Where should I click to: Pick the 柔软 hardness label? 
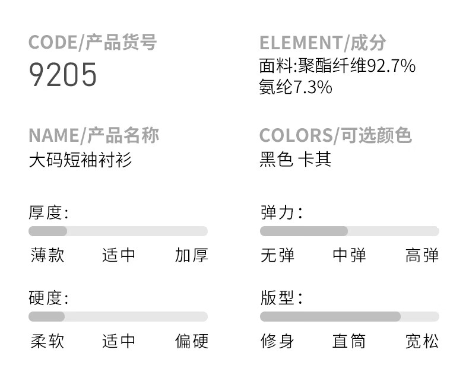click(47, 341)
